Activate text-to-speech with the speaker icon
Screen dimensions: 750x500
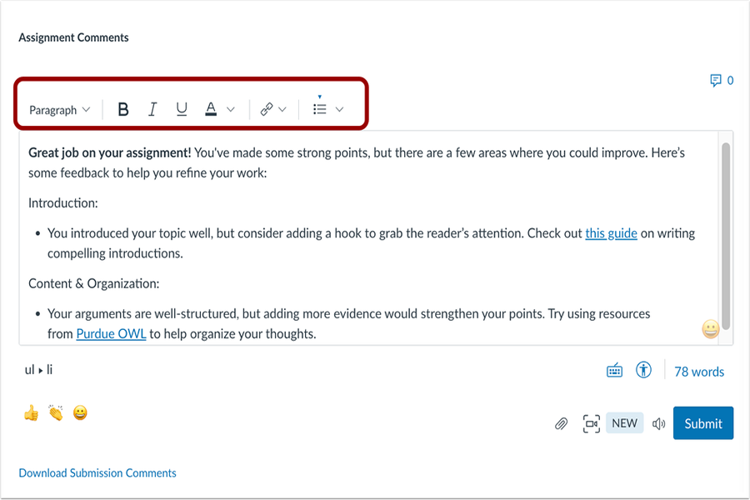coord(658,423)
